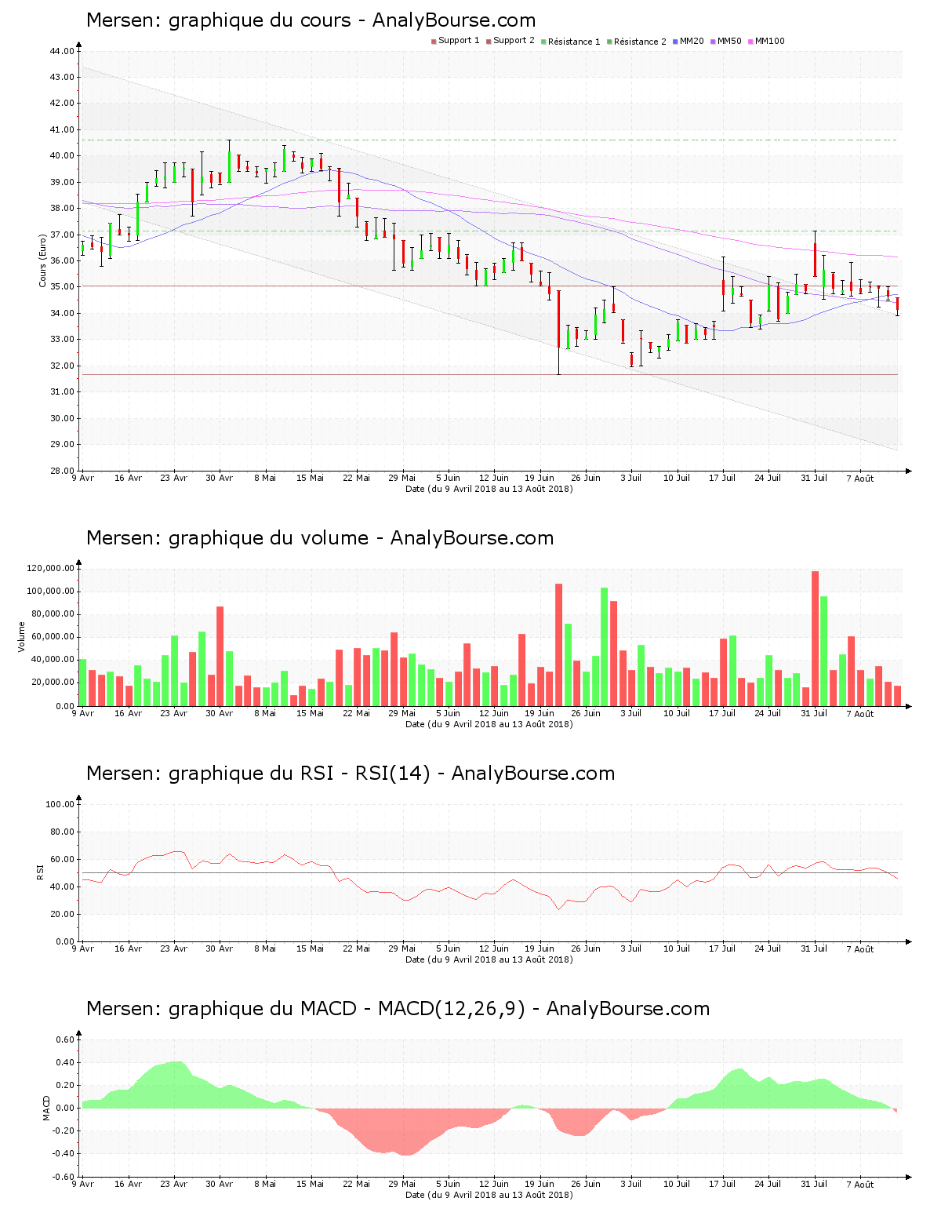
Task: Click '3 Juil' on the volume chart axis
Action: pos(631,713)
